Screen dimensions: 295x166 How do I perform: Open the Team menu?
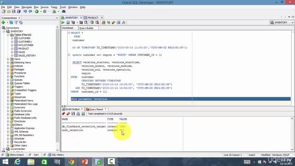click(x=54, y=7)
